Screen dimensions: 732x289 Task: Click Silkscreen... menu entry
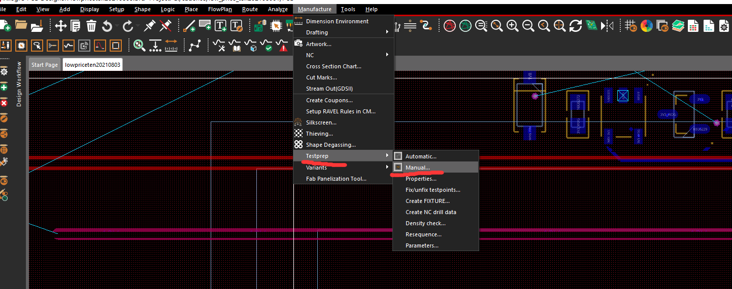point(344,122)
